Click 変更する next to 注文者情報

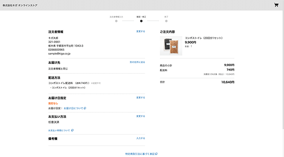[x=141, y=31]
